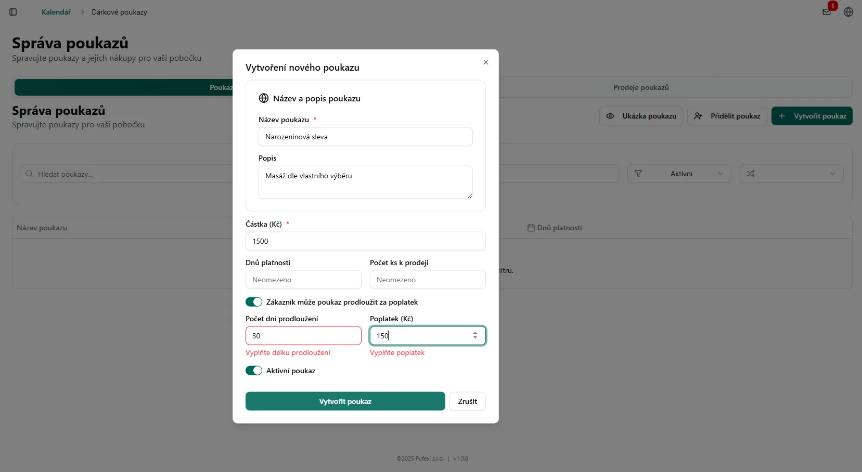Open the Aktivní filter dropdown
The width and height of the screenshot is (862, 472).
point(679,174)
